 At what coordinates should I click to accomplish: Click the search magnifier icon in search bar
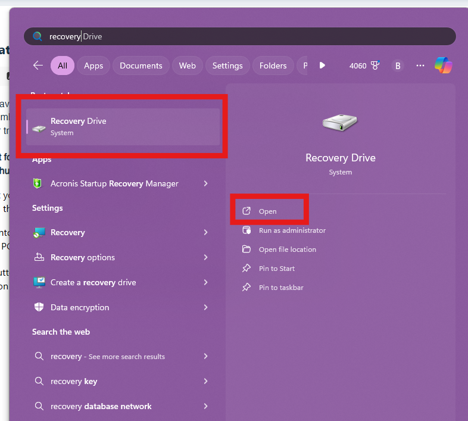(38, 36)
